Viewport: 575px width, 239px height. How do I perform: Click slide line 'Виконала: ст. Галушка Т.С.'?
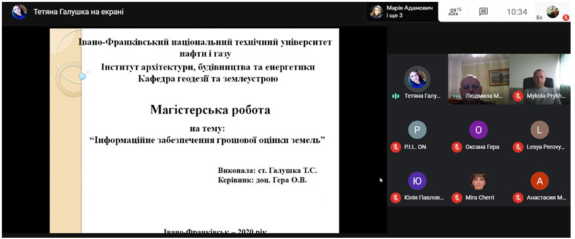click(x=267, y=170)
